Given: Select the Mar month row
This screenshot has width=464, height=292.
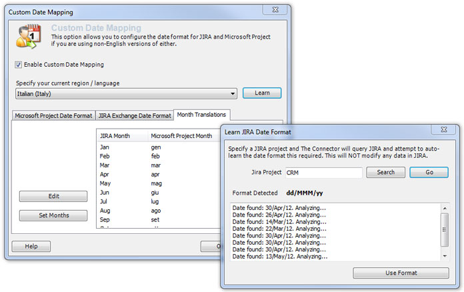Looking at the screenshot, I should (158, 165).
